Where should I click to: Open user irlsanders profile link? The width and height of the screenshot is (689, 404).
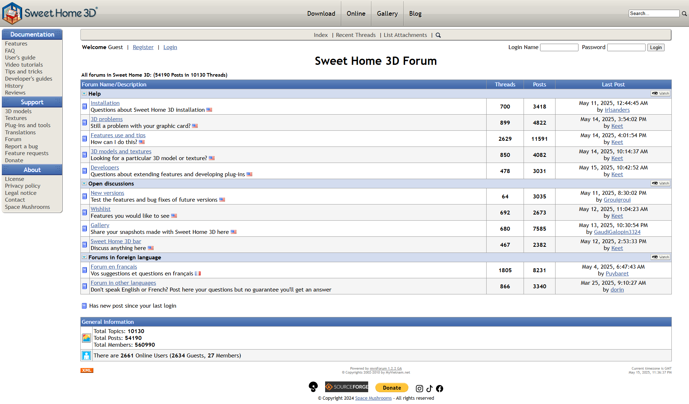point(617,110)
